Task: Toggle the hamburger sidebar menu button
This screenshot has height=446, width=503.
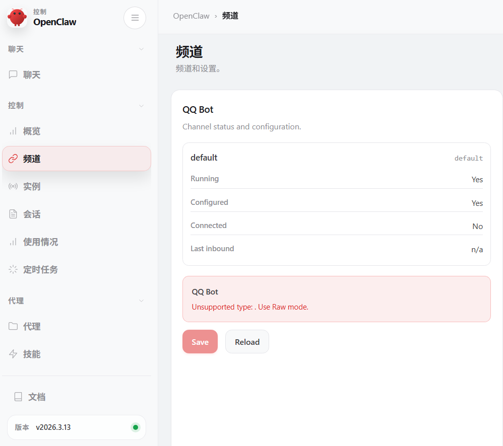Action: pos(135,18)
